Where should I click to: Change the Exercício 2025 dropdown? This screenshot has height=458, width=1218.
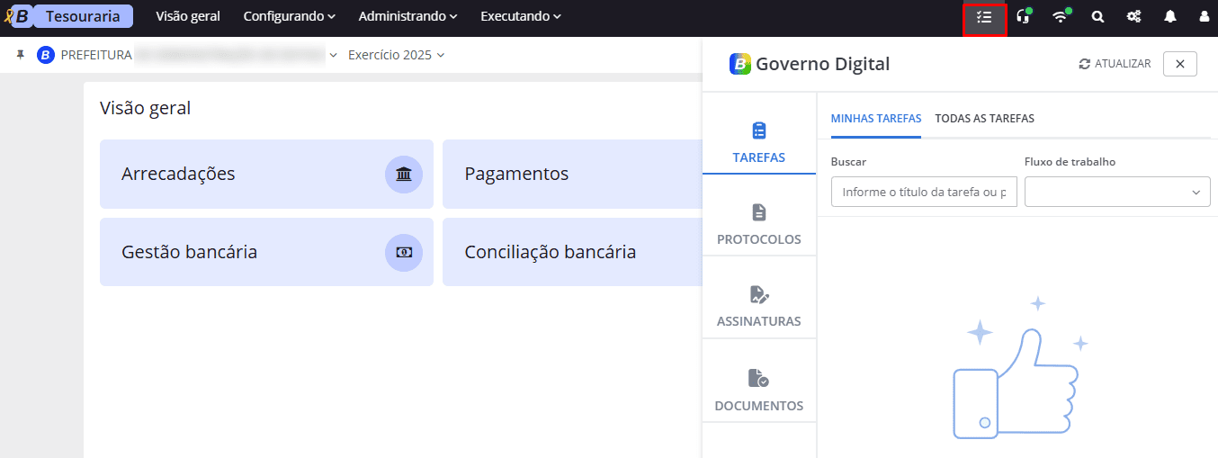397,55
